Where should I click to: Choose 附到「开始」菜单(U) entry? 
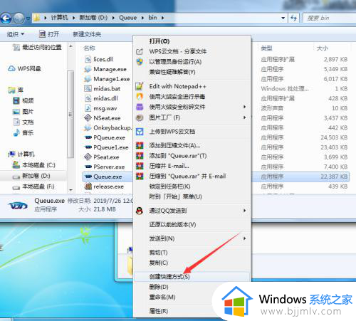192,196
